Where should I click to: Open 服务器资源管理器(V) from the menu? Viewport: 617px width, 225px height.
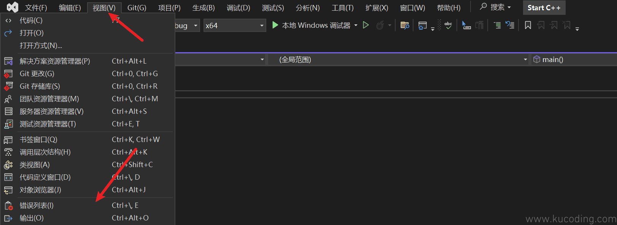click(x=87, y=112)
